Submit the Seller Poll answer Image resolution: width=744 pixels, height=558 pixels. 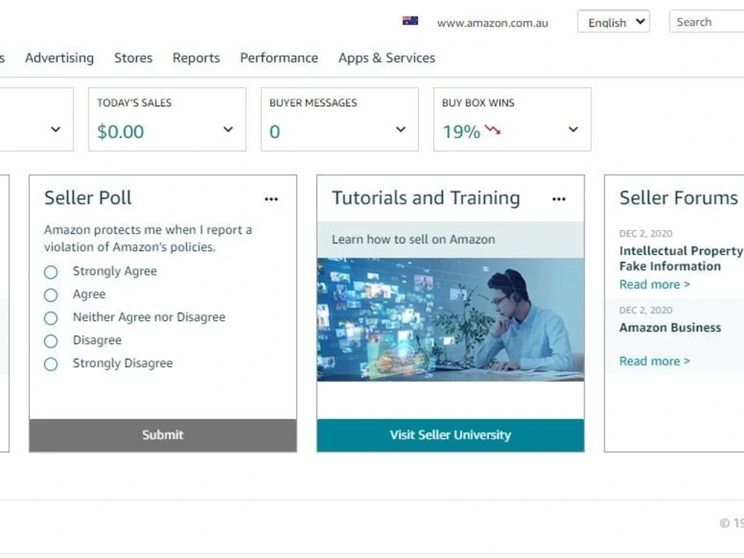tap(163, 435)
